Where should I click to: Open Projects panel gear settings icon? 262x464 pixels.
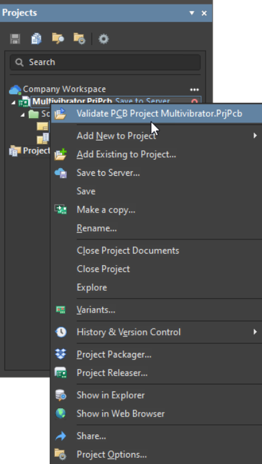103,39
